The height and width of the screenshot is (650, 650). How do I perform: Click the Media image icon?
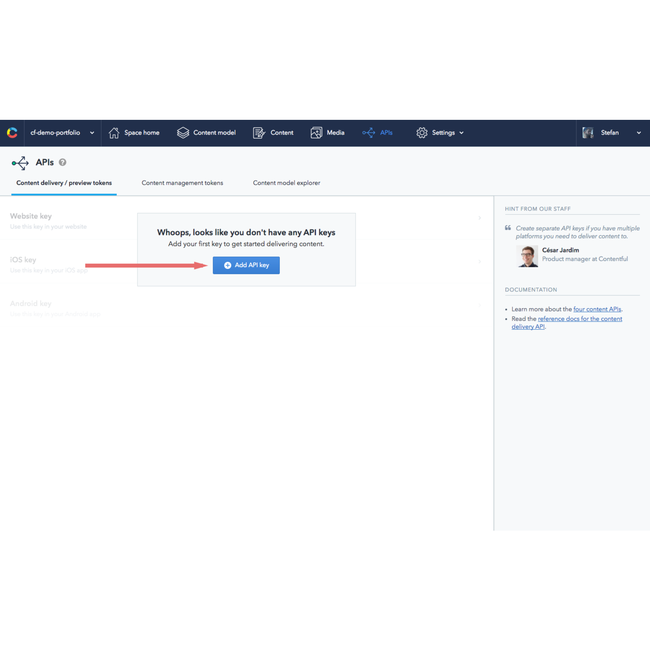click(316, 133)
